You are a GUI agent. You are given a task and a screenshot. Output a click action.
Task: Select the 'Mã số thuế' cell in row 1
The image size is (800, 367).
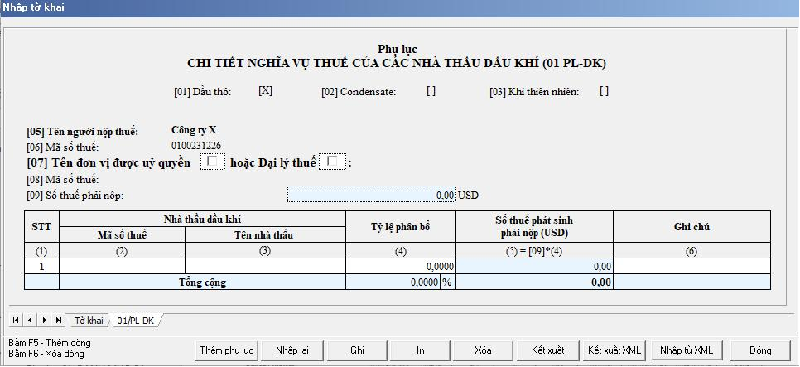(x=122, y=267)
